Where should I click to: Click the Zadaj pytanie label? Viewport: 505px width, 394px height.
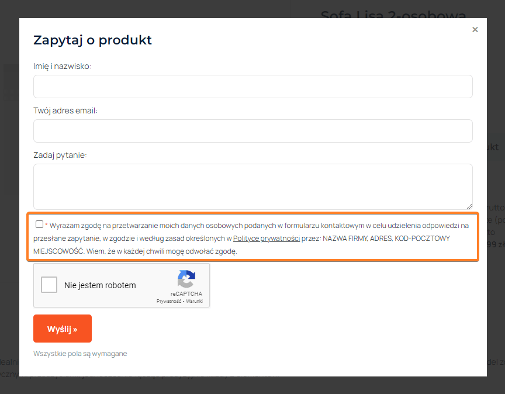(x=60, y=155)
